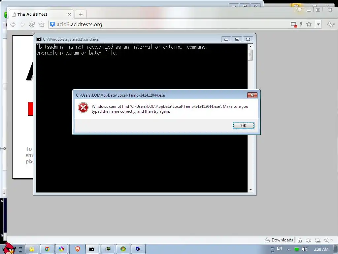Viewport: 338px width, 254px height.
Task: Switch to the cmd taskbar button
Action: click(92, 249)
